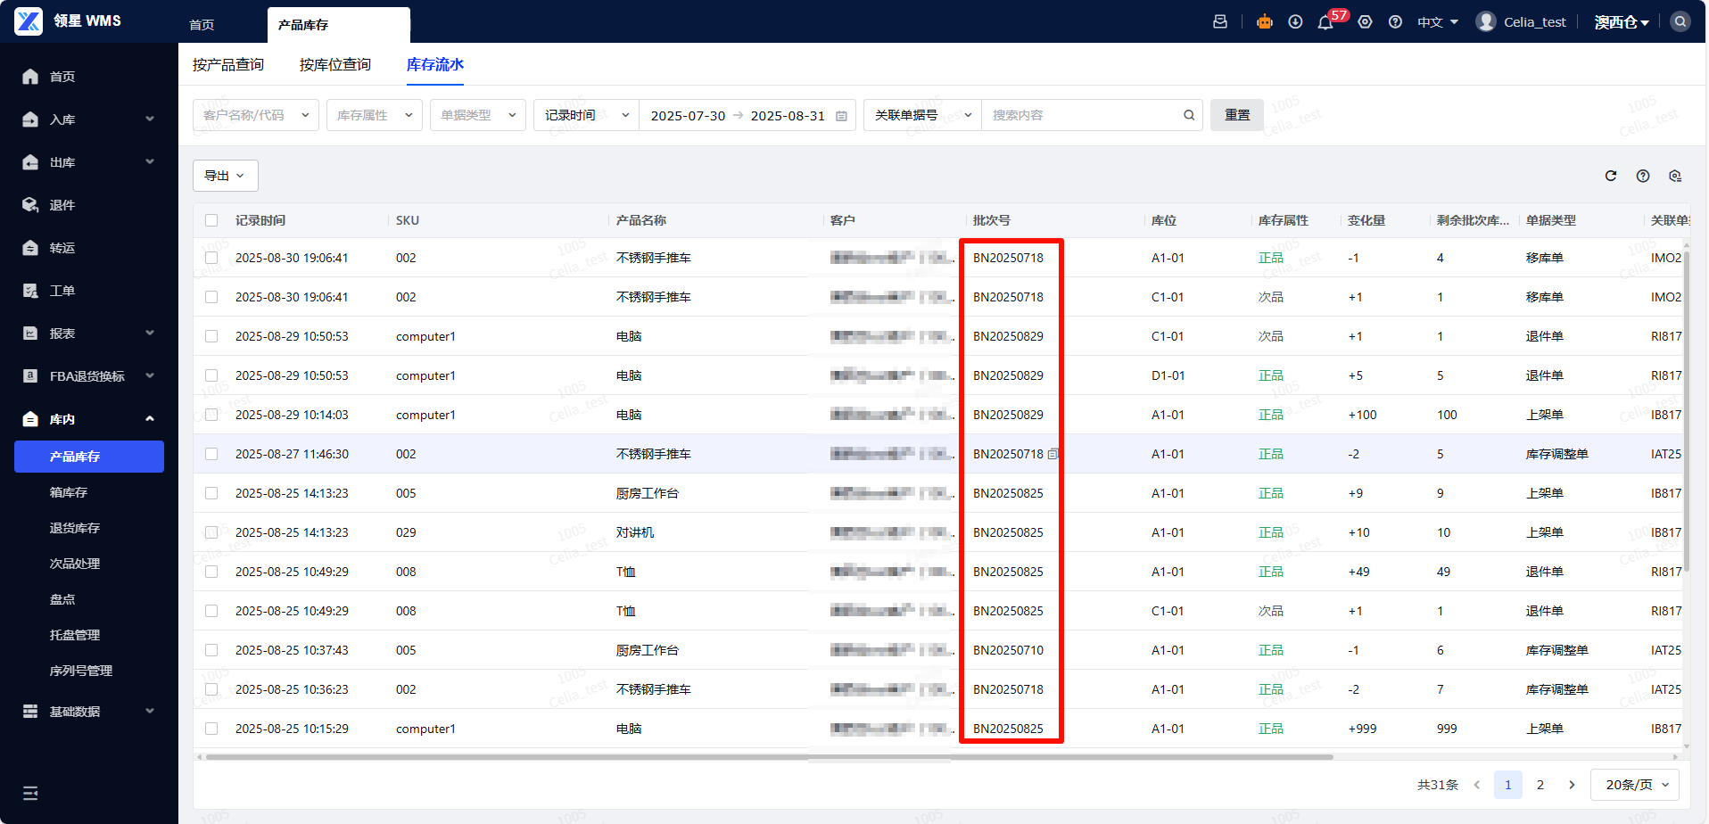1709x824 pixels.
Task: Open the 箱库存 sidebar menu item
Action: click(69, 492)
